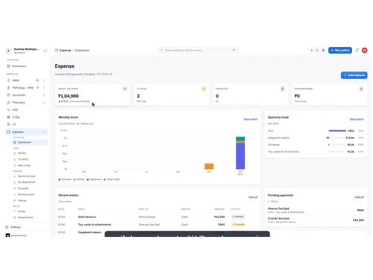This screenshot has height=280, width=373.
Task: Select the contrast theme toggle
Action: click(323, 50)
